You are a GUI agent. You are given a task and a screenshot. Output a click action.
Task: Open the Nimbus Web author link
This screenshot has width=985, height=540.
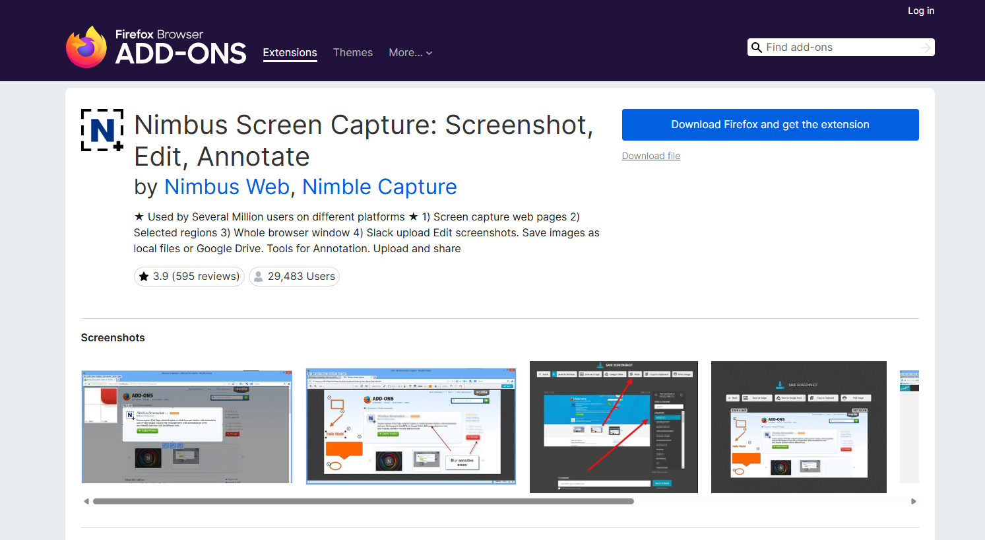click(x=227, y=187)
